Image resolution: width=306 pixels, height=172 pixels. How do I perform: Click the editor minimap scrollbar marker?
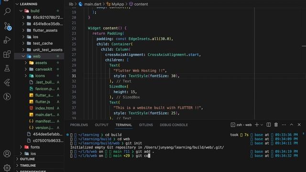click(x=304, y=46)
